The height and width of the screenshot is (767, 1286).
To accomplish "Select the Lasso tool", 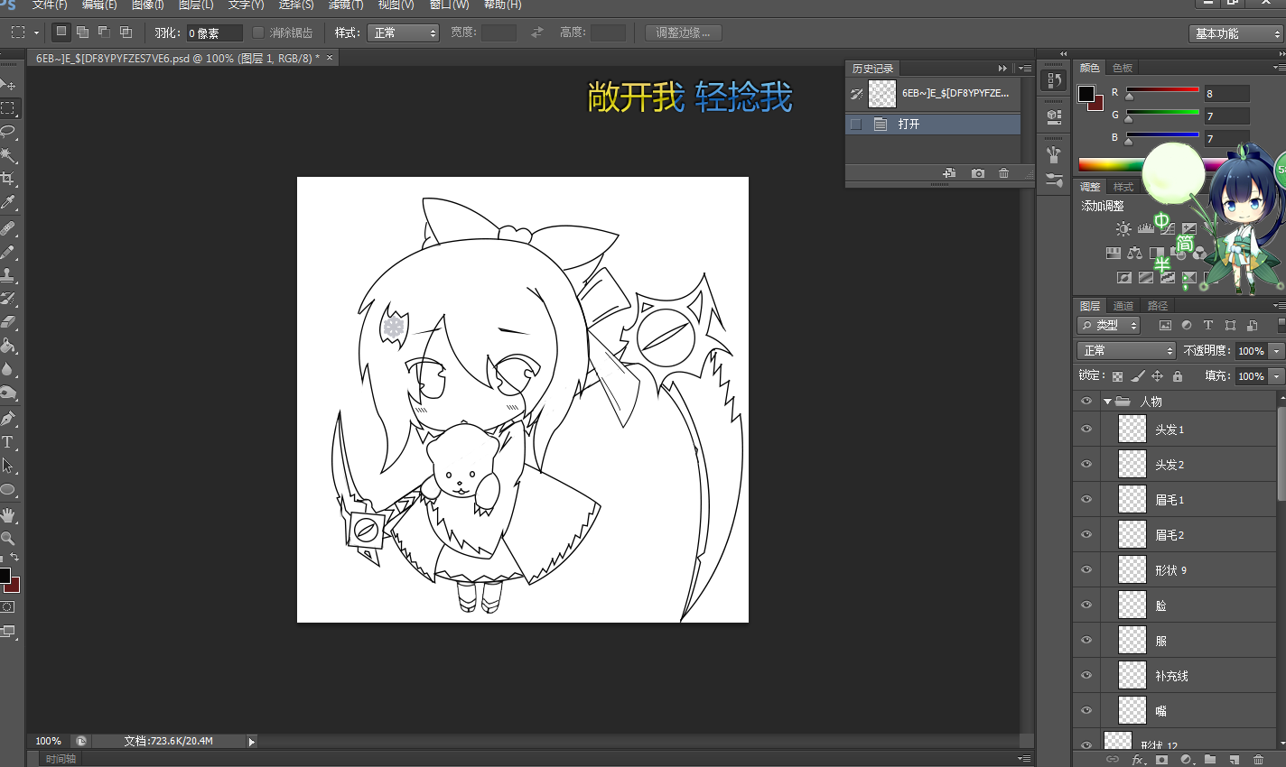I will (8, 132).
